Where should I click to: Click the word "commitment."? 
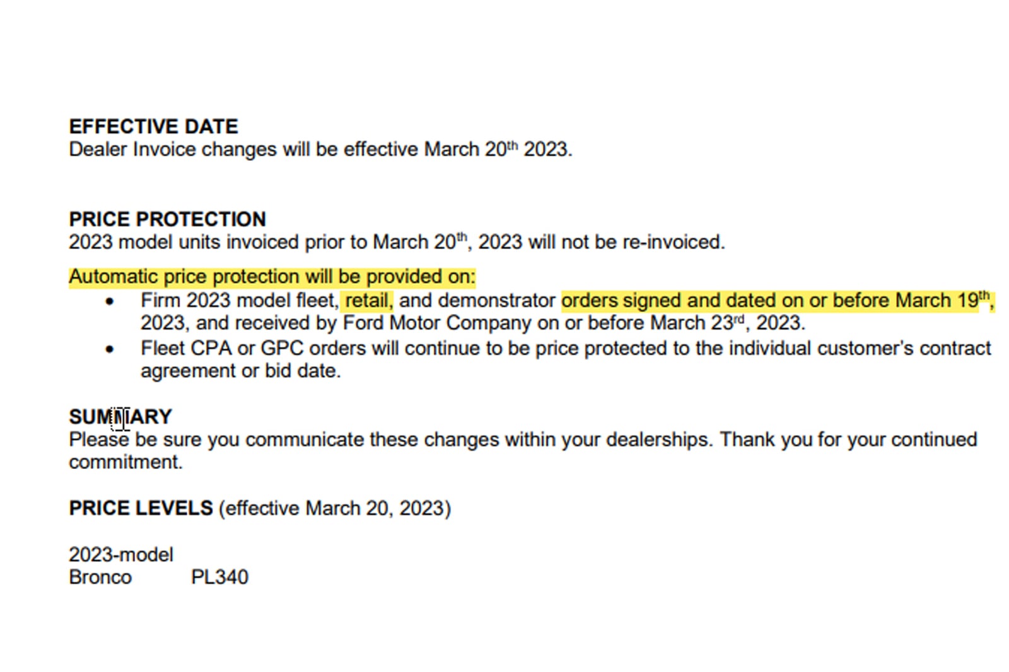click(125, 462)
